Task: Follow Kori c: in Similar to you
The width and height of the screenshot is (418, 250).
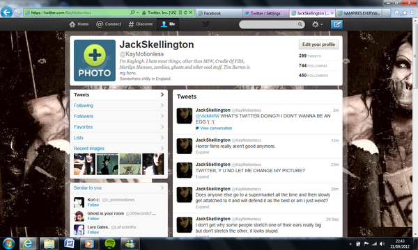Action: [x=93, y=205]
